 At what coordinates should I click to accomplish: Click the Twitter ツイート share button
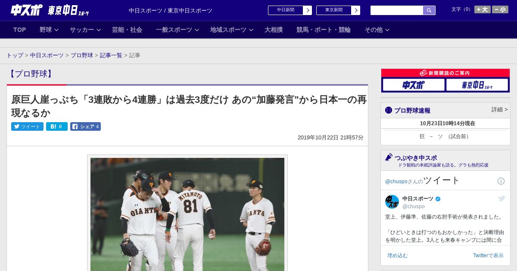click(x=27, y=126)
